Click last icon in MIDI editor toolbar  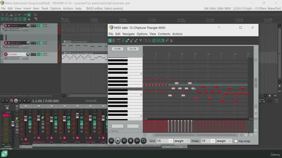tap(171, 41)
